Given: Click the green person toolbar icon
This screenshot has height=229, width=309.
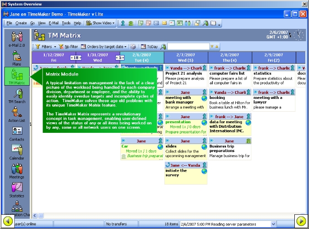Looking at the screenshot, I should (x=130, y=23).
